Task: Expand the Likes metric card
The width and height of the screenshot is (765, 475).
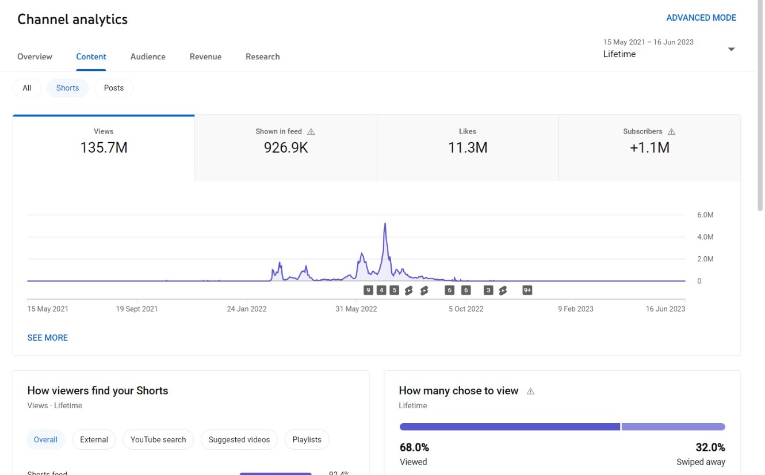Action: point(468,147)
